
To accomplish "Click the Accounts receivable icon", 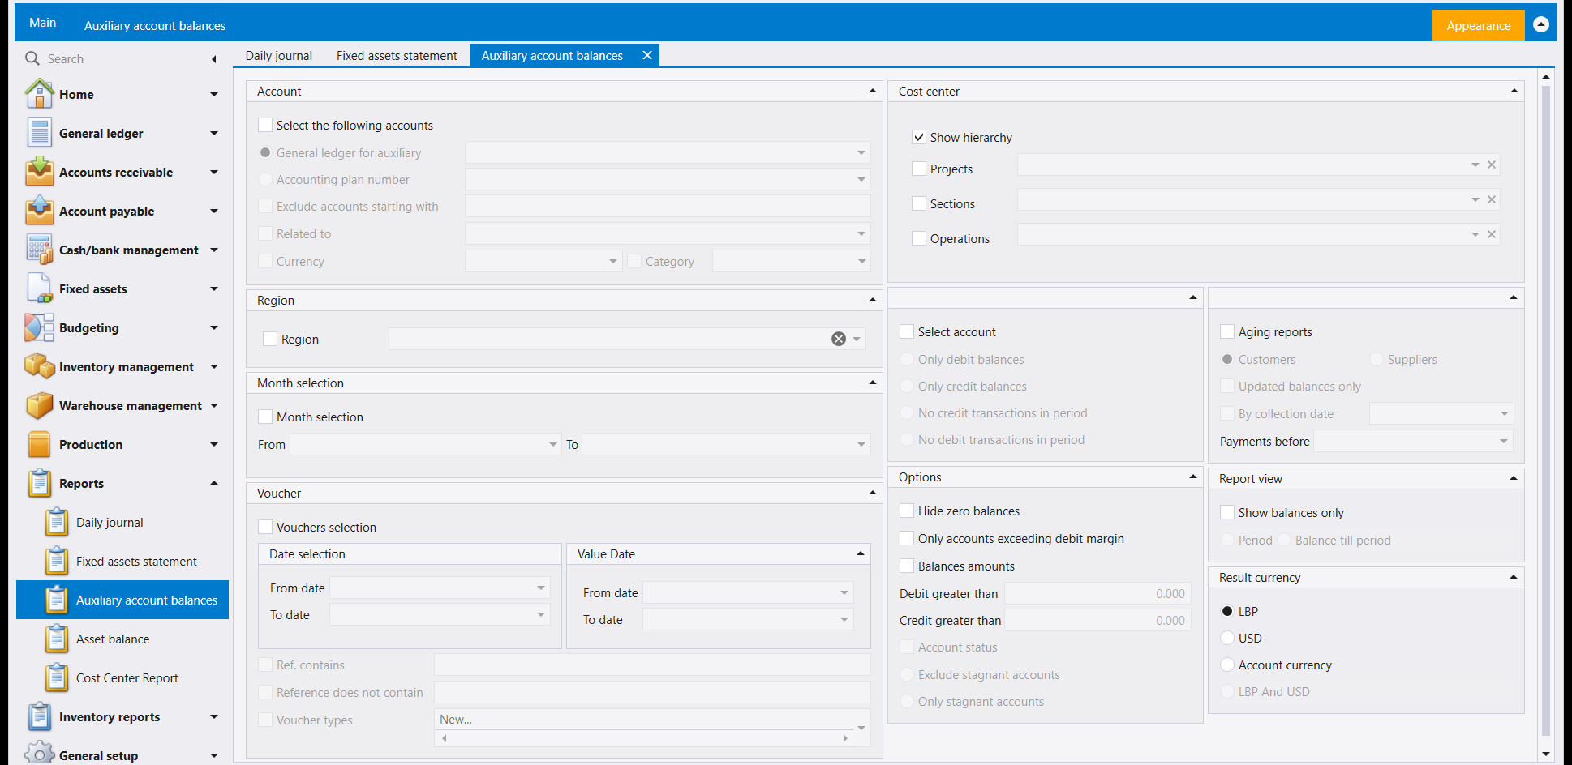I will click(39, 172).
